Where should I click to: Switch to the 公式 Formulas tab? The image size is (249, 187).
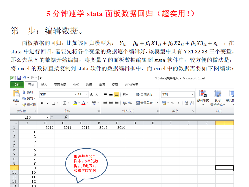[x=76, y=85]
